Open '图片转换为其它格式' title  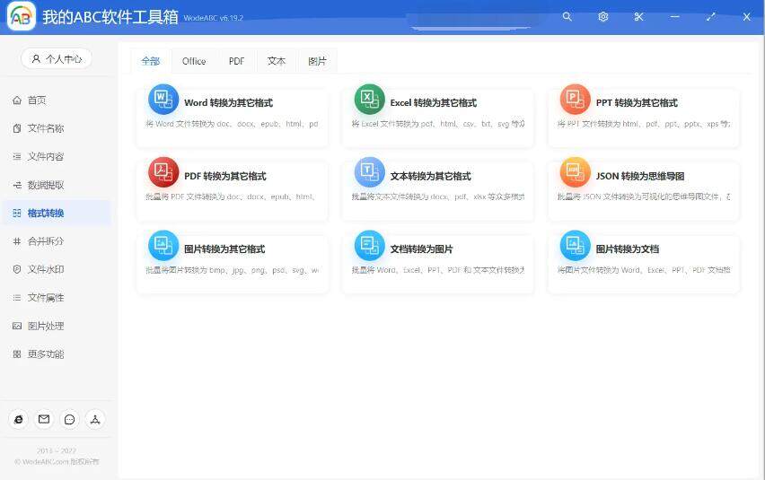pos(224,249)
